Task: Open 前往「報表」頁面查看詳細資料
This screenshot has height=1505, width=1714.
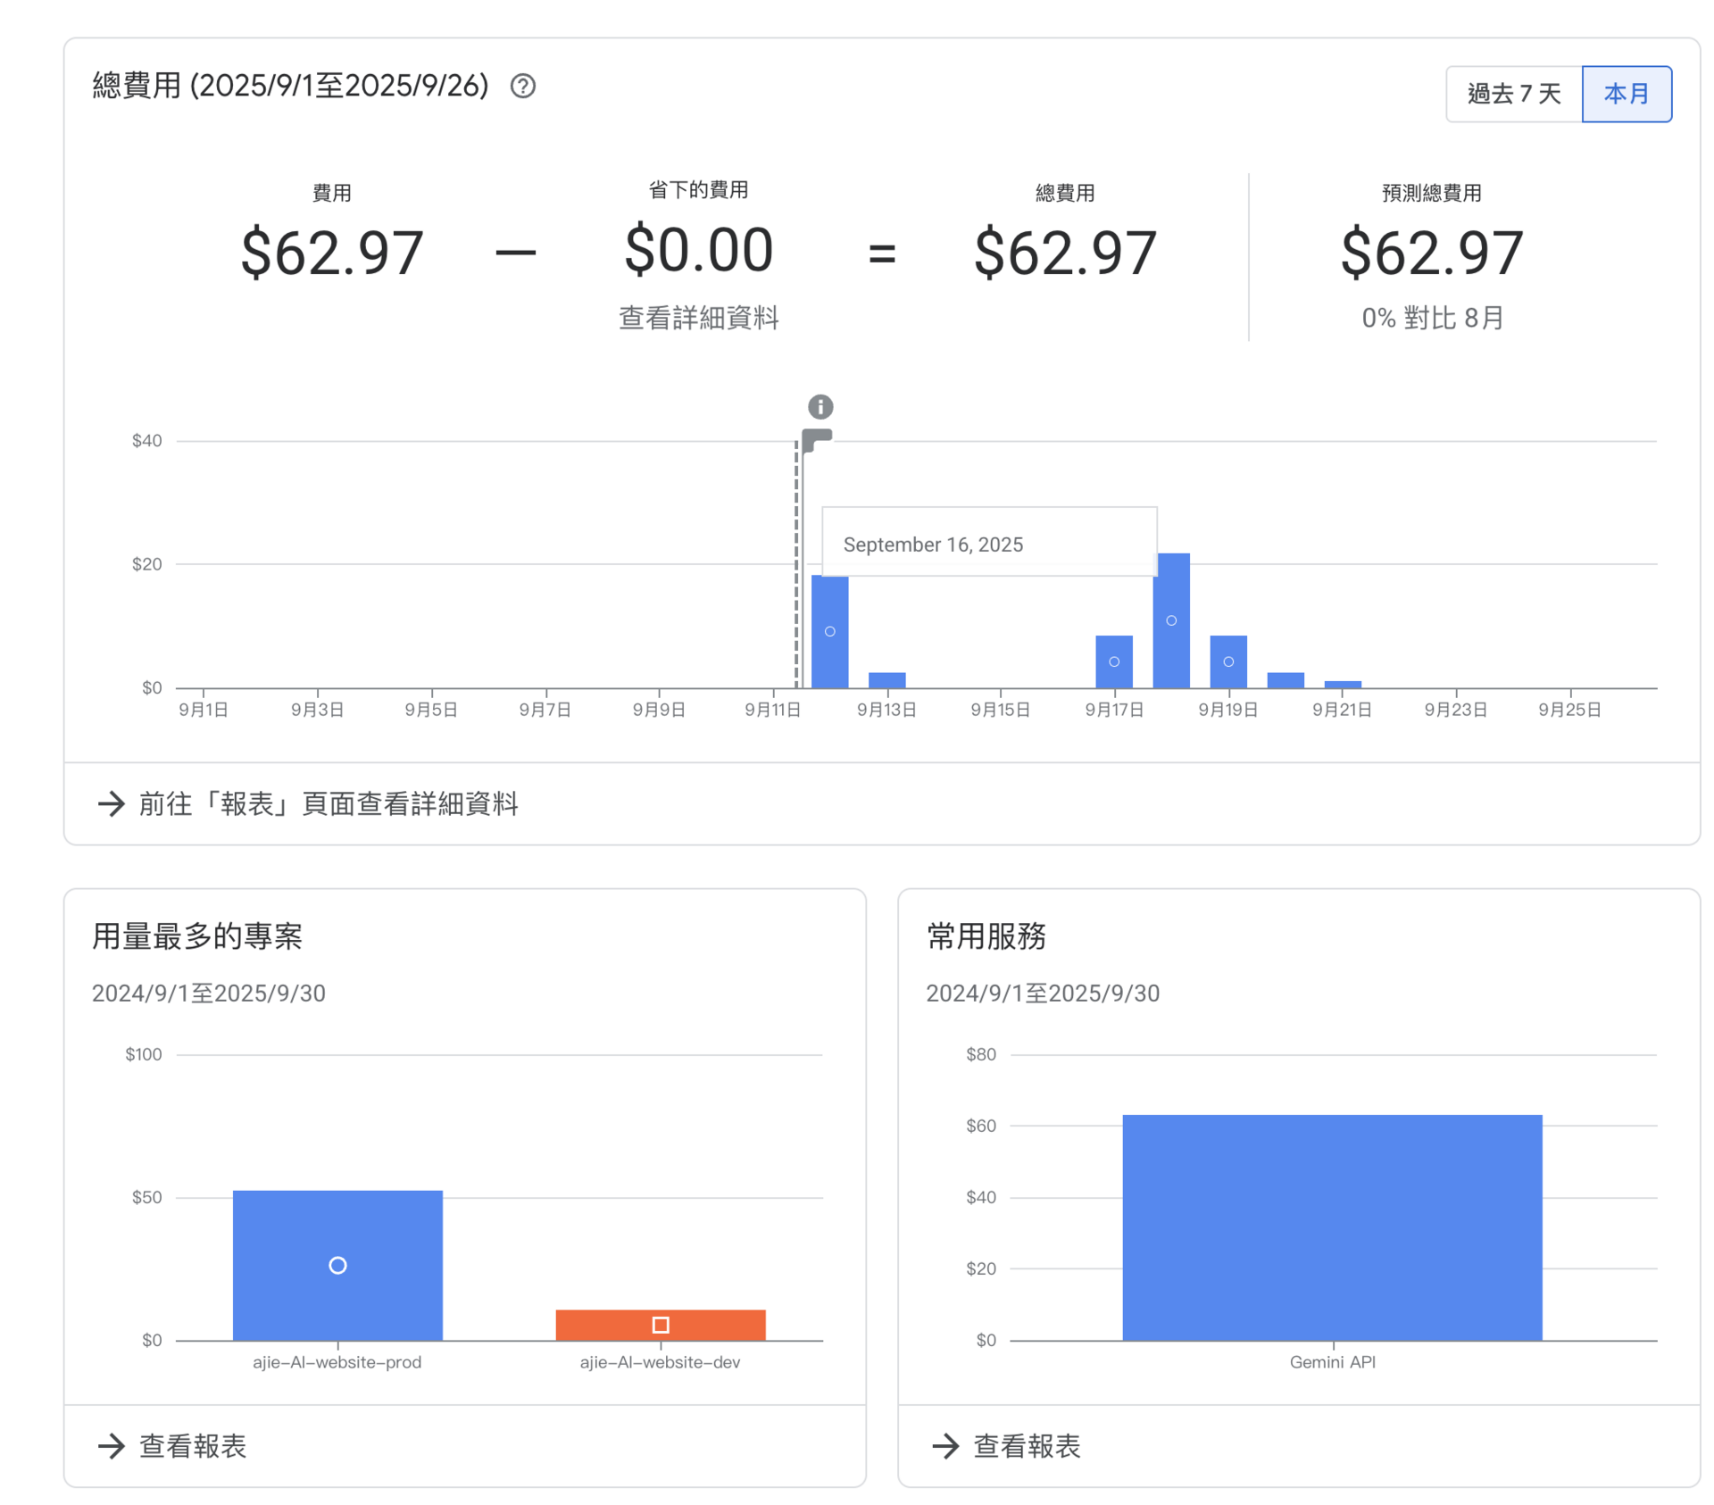Action: click(330, 804)
